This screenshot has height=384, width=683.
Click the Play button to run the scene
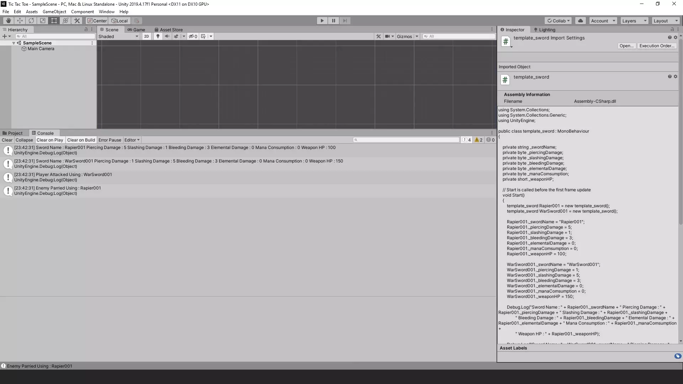[x=322, y=21]
